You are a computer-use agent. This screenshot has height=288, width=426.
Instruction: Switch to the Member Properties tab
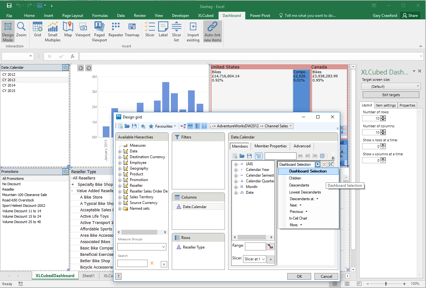click(x=270, y=146)
